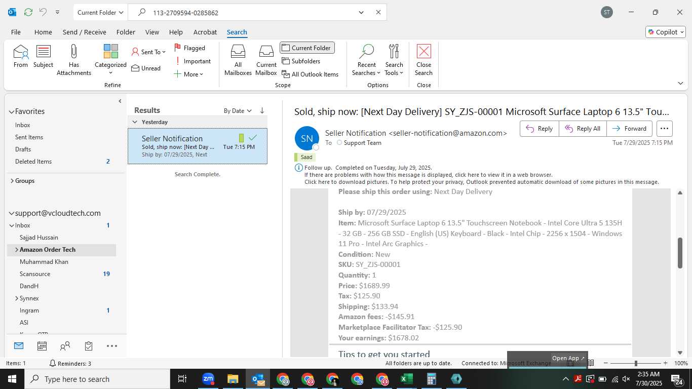Click the Saad category tag
The width and height of the screenshot is (692, 389).
(x=304, y=157)
